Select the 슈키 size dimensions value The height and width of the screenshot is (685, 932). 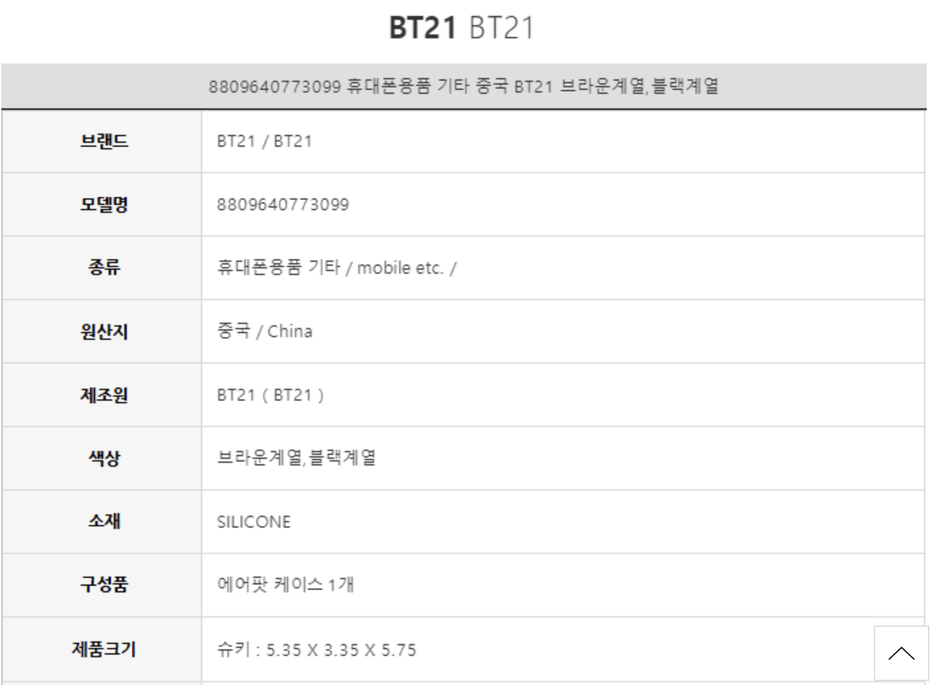[x=317, y=649]
